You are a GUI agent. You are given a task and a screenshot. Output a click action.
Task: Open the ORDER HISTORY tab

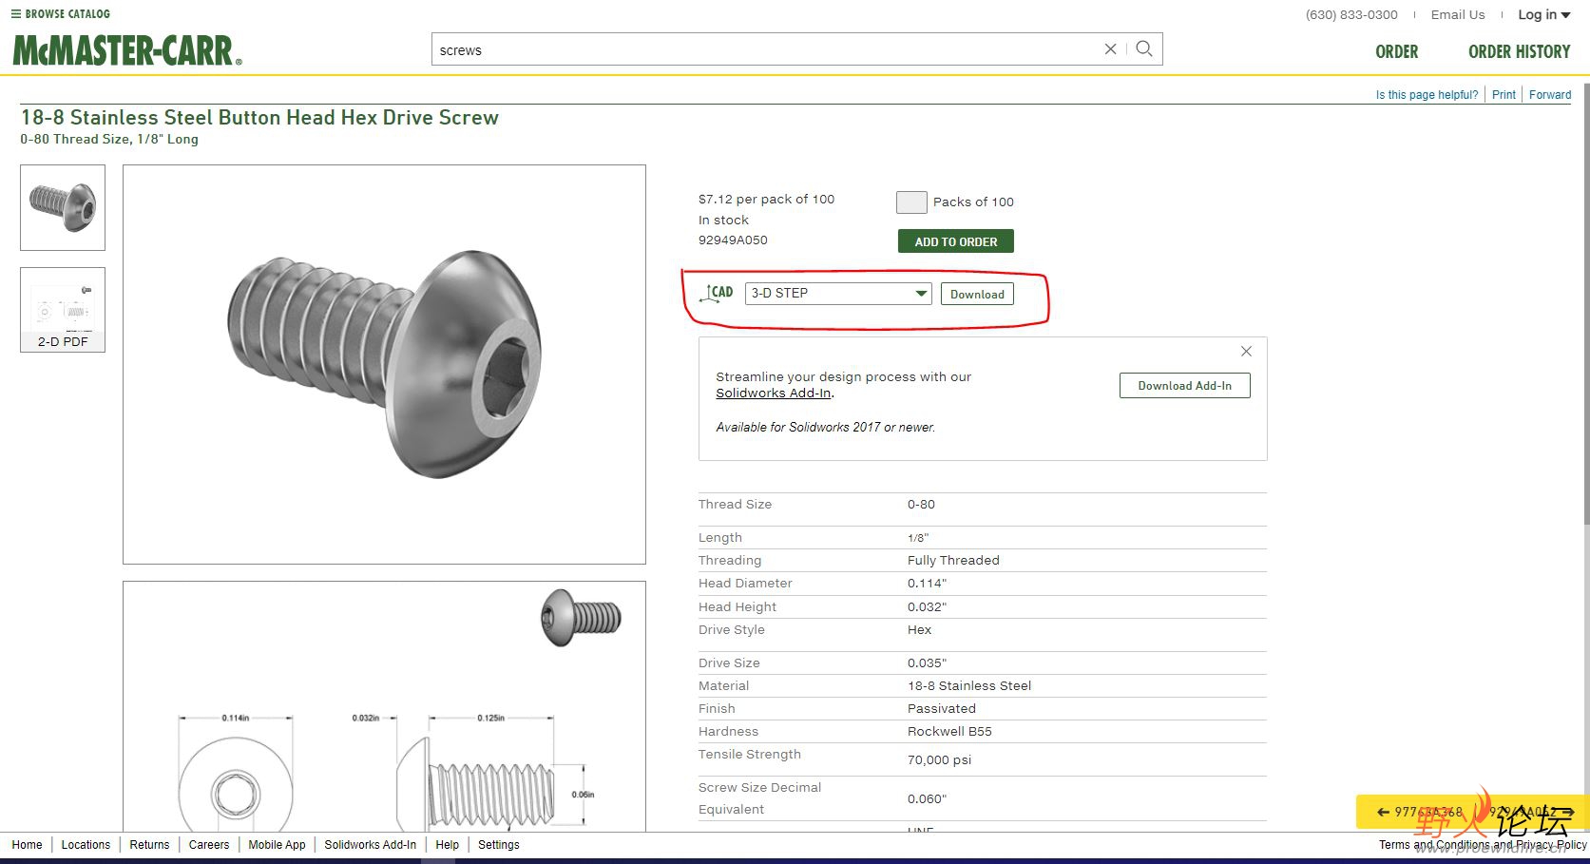[x=1520, y=51]
